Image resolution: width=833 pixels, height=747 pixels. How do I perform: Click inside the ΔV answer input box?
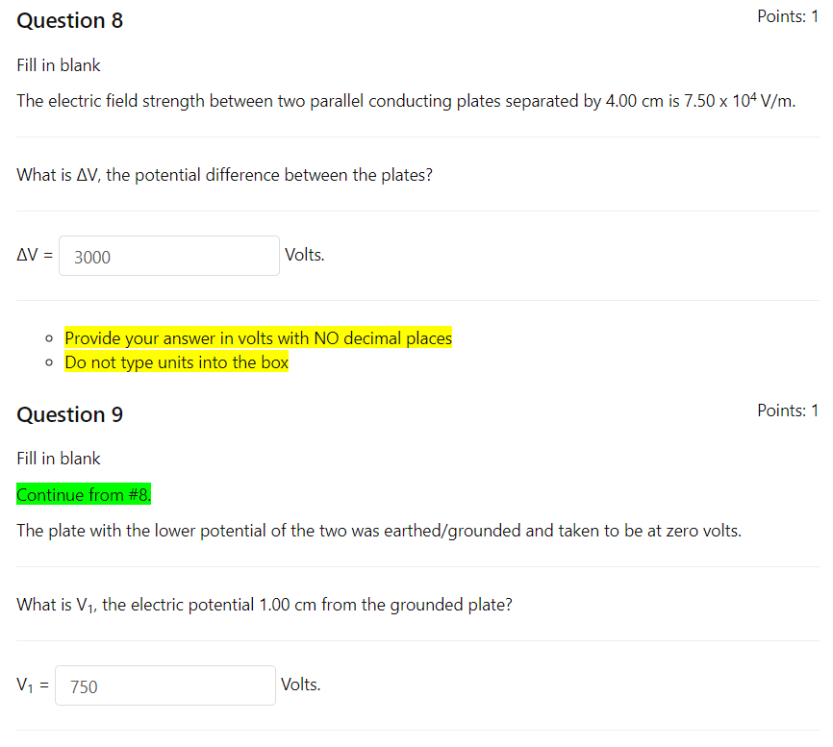click(x=168, y=255)
